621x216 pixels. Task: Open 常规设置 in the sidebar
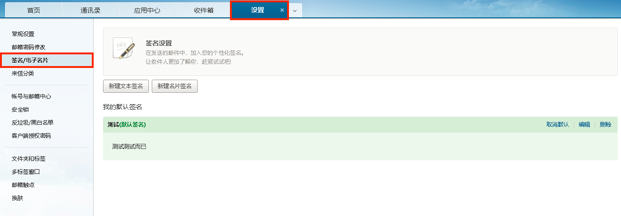tap(23, 34)
